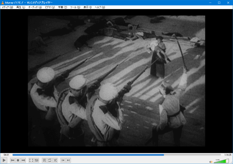Show the playlist

[x=44, y=160]
